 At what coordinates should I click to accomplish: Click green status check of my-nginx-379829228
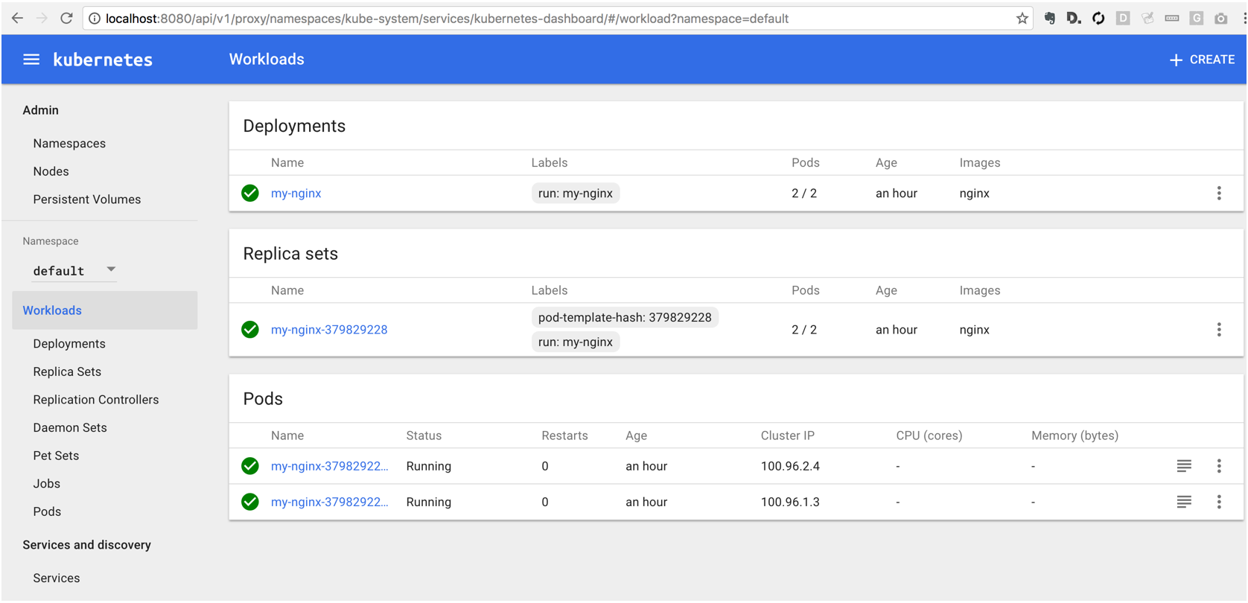click(250, 330)
